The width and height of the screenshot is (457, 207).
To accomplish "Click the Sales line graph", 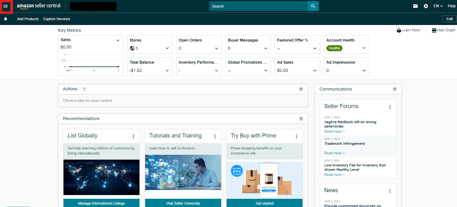I will (x=91, y=62).
